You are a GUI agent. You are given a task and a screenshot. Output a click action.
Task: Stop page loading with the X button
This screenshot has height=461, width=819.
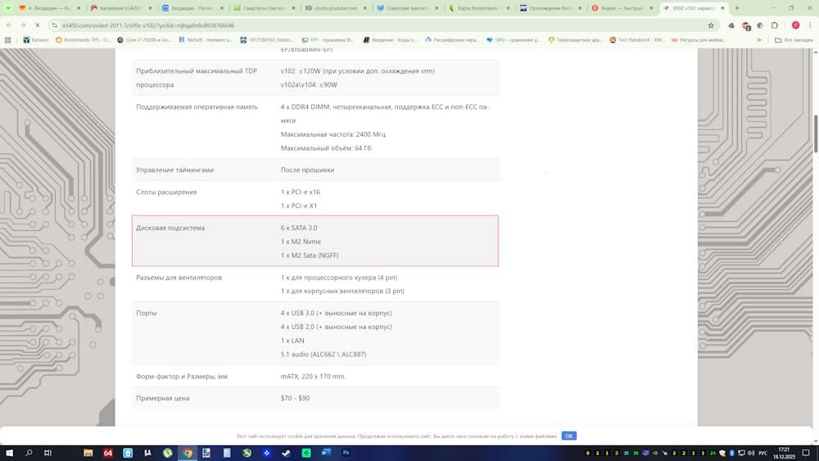pos(37,25)
